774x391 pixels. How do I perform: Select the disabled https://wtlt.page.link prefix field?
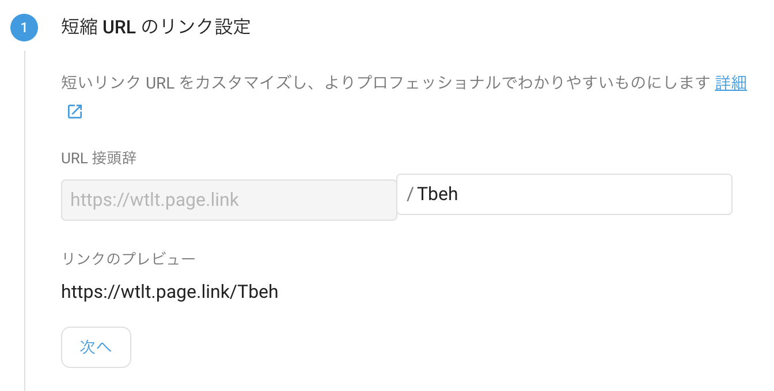tap(229, 200)
